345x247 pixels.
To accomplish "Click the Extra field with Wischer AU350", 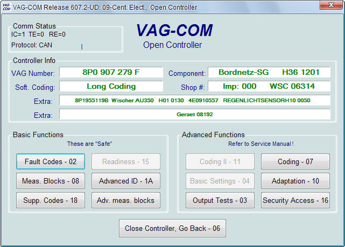I will click(x=195, y=100).
